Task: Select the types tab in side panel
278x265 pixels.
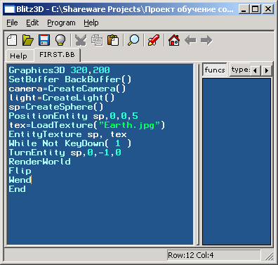Action: click(240, 70)
